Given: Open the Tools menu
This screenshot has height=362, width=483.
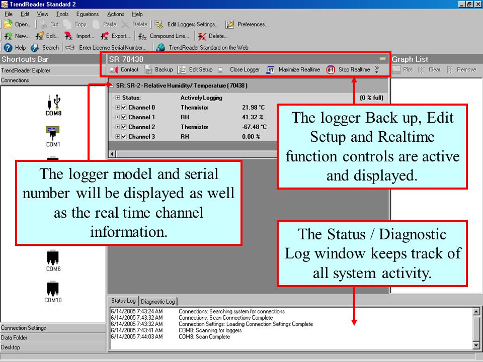Looking at the screenshot, I should 62,14.
